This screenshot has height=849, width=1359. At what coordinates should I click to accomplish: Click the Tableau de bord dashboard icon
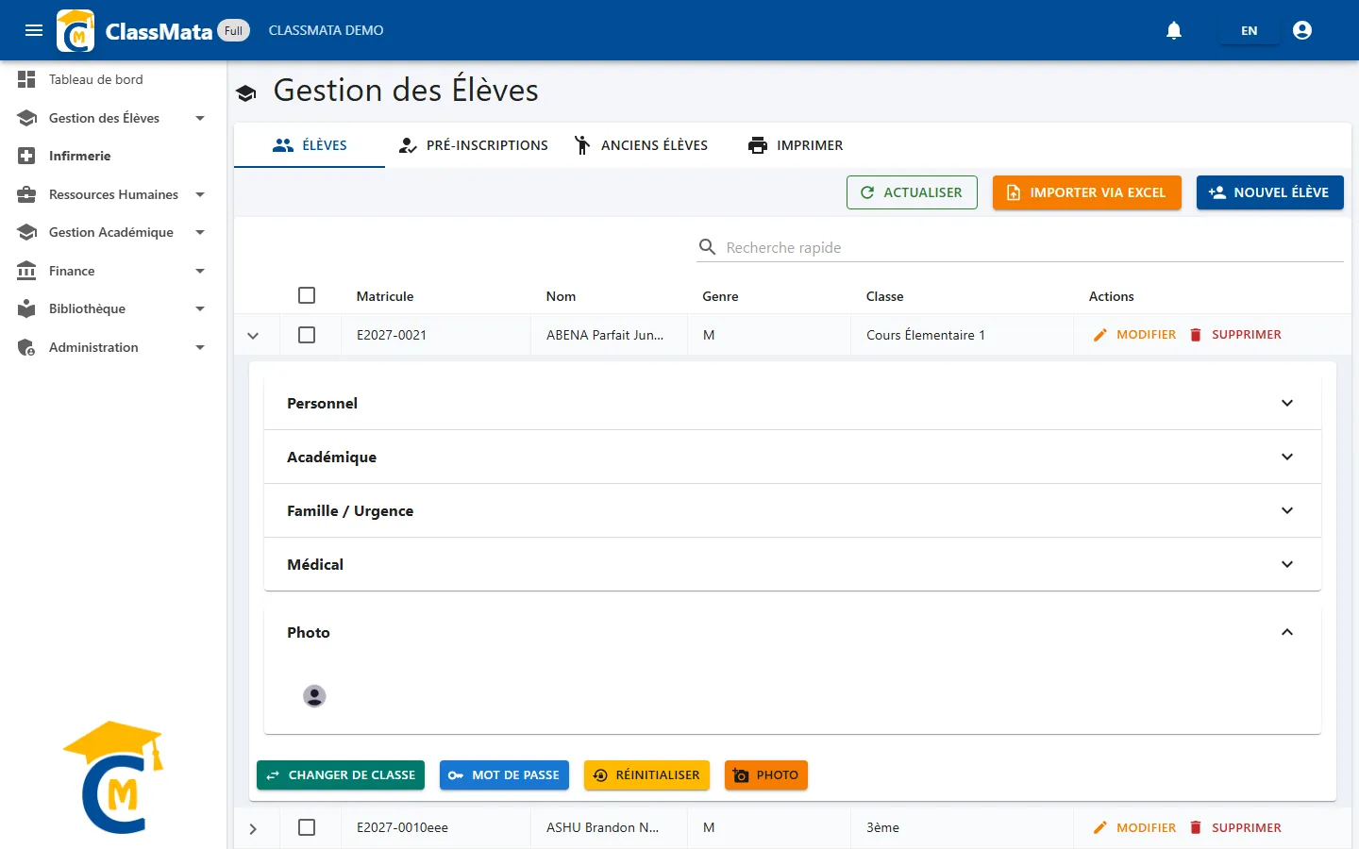[x=26, y=79]
